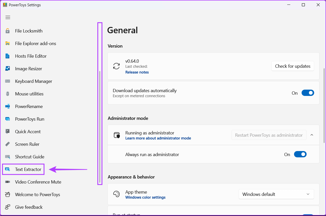This screenshot has width=326, height=216.
Task: Click the version number v0.64.0 text
Action: click(x=132, y=61)
